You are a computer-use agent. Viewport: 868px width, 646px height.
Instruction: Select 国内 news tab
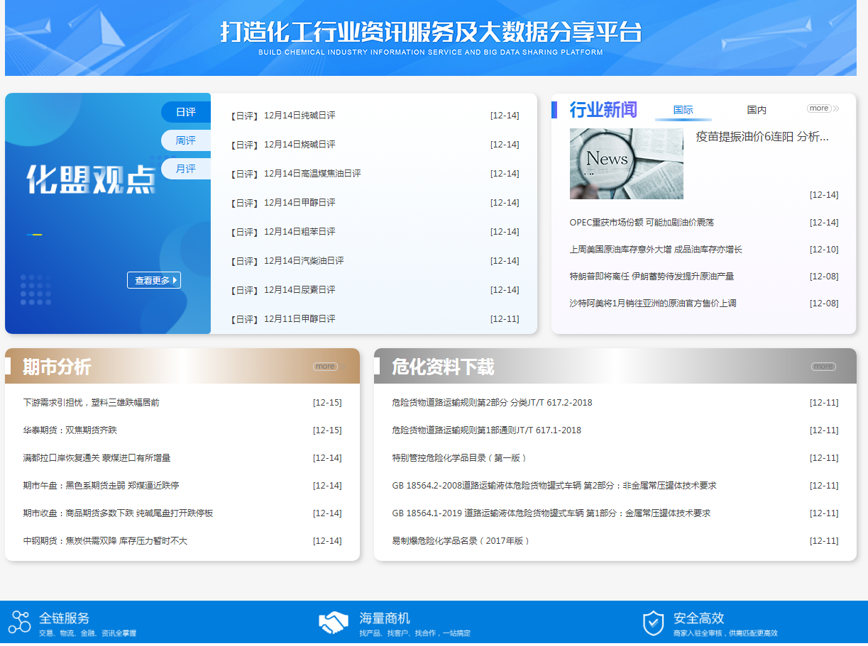point(757,110)
